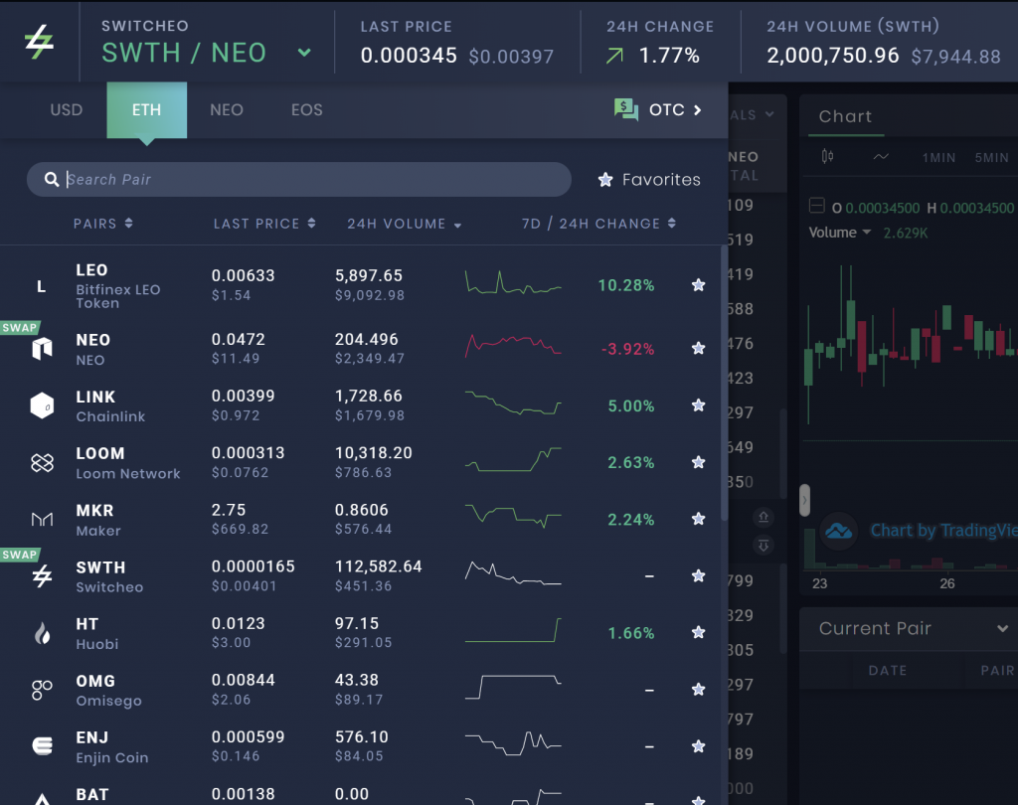Click the LEO token icon
Image resolution: width=1018 pixels, height=805 pixels.
[42, 286]
